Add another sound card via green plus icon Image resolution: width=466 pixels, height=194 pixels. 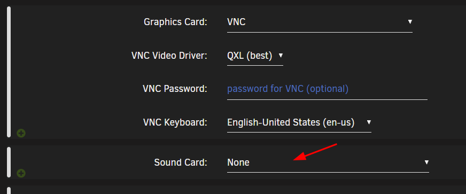coord(21,173)
